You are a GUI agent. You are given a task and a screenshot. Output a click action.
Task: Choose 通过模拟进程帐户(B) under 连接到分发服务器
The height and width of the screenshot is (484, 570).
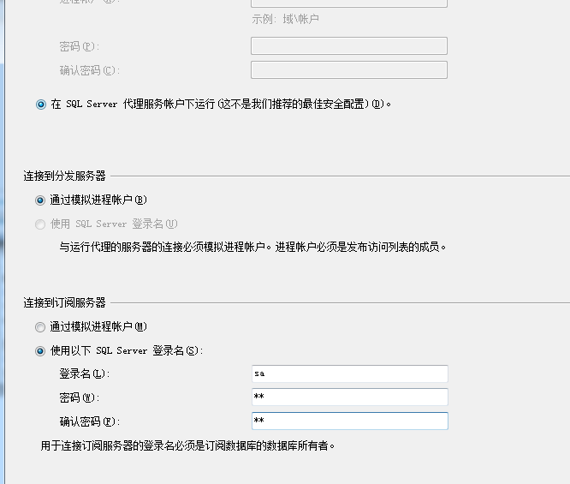(x=41, y=200)
